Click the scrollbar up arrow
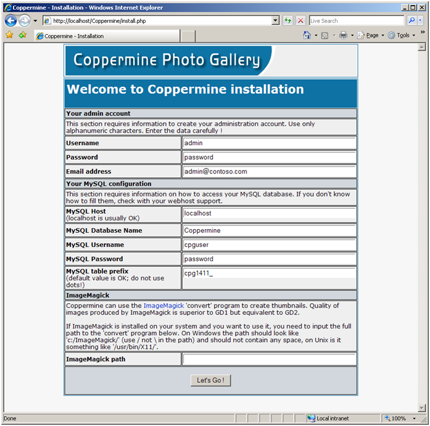430x426 pixels. (x=422, y=47)
